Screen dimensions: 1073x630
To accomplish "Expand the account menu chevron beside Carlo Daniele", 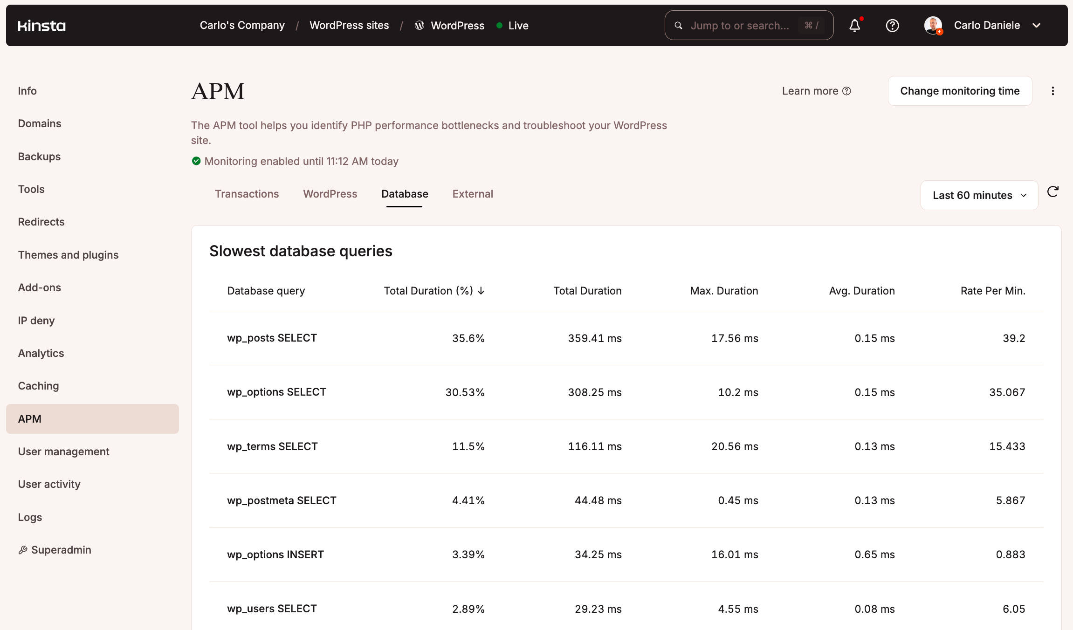I will 1037,26.
